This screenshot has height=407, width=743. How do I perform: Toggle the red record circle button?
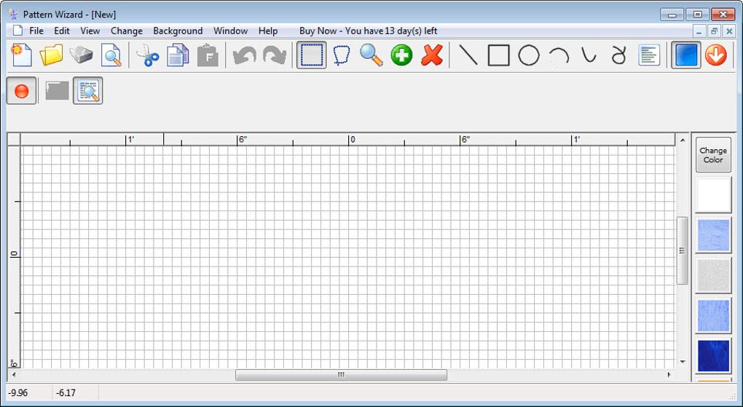pos(21,90)
